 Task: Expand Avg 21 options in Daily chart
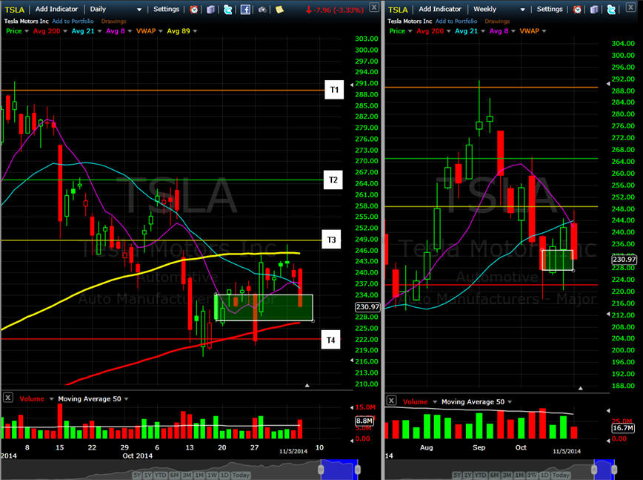[x=99, y=31]
